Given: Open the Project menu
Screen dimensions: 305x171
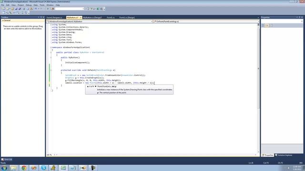Looking at the screenshot, I should (20, 5).
